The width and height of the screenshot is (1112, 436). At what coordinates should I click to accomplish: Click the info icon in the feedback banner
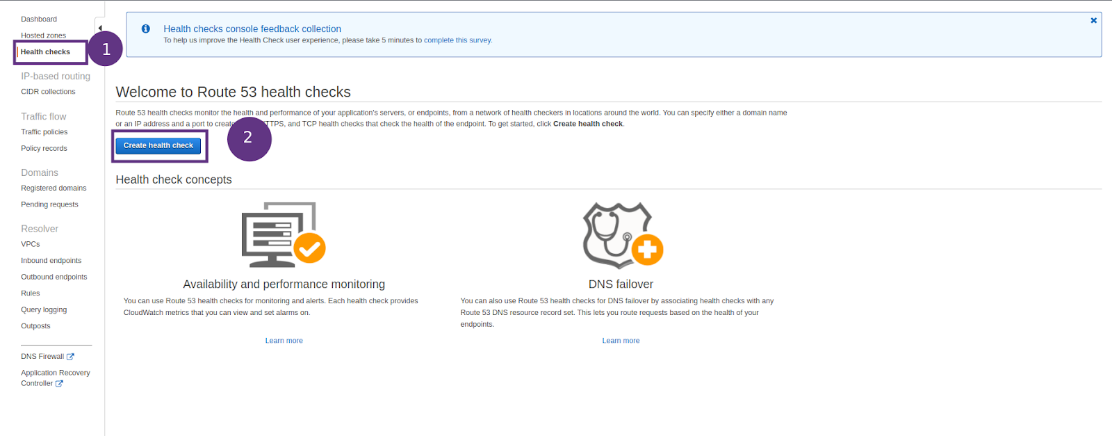tap(146, 29)
